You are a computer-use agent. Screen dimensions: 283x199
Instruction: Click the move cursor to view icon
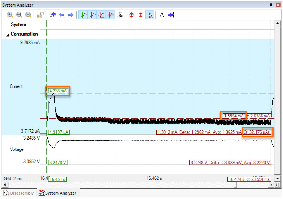[x=120, y=15]
